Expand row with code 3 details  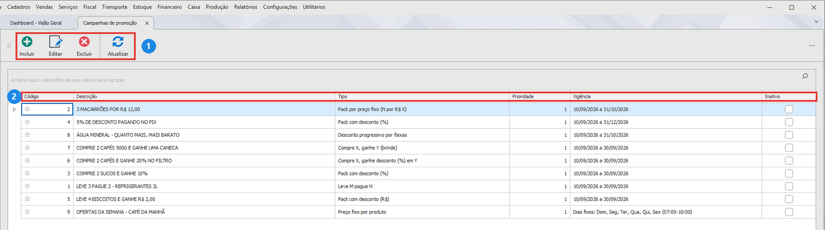(27, 173)
